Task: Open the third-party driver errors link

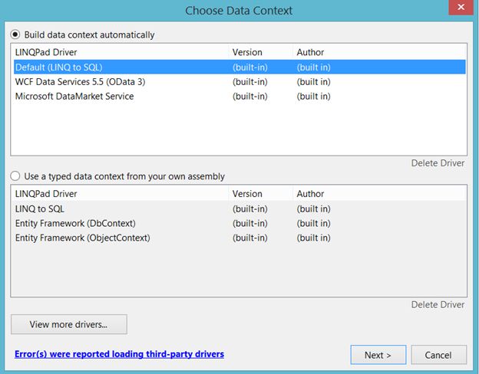Action: pos(119,354)
